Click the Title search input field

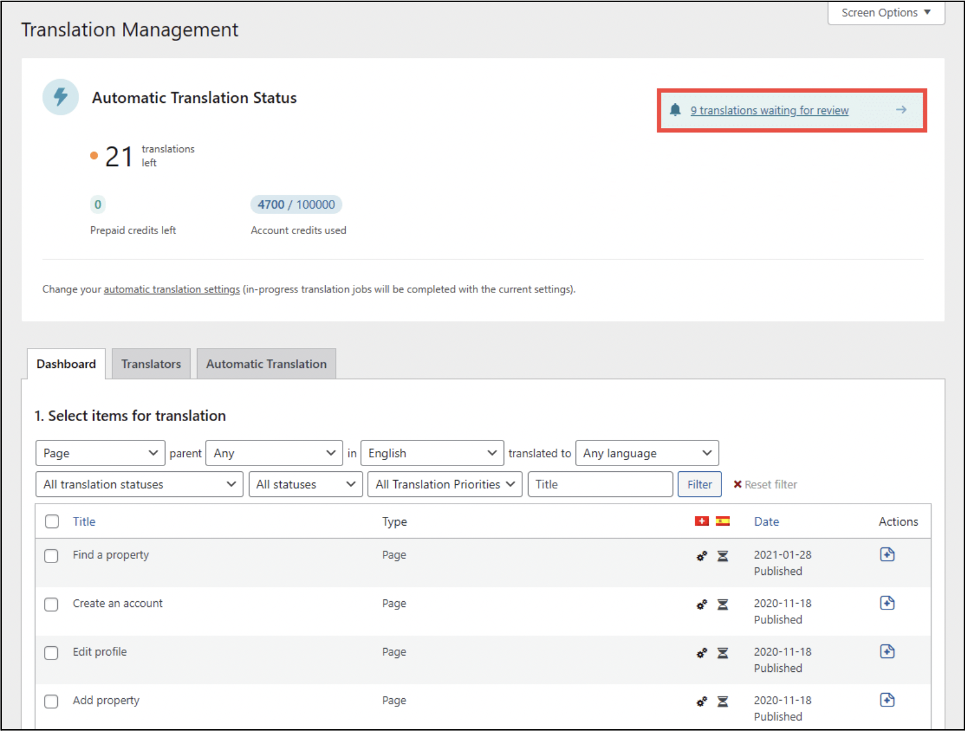tap(600, 484)
